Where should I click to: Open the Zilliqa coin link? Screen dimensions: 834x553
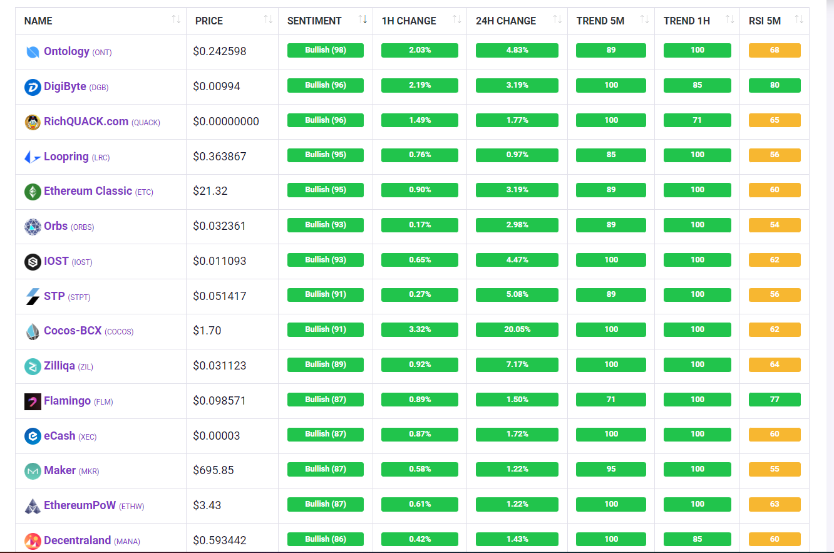point(59,366)
